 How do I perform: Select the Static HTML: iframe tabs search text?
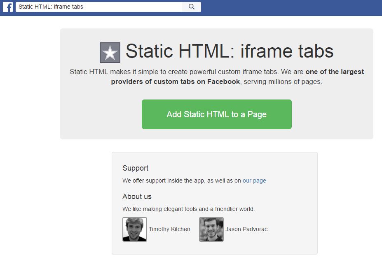click(x=45, y=7)
